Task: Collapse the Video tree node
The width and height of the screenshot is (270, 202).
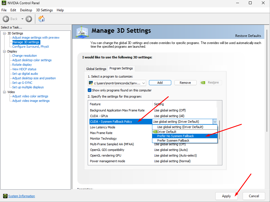Action: coord(5,92)
